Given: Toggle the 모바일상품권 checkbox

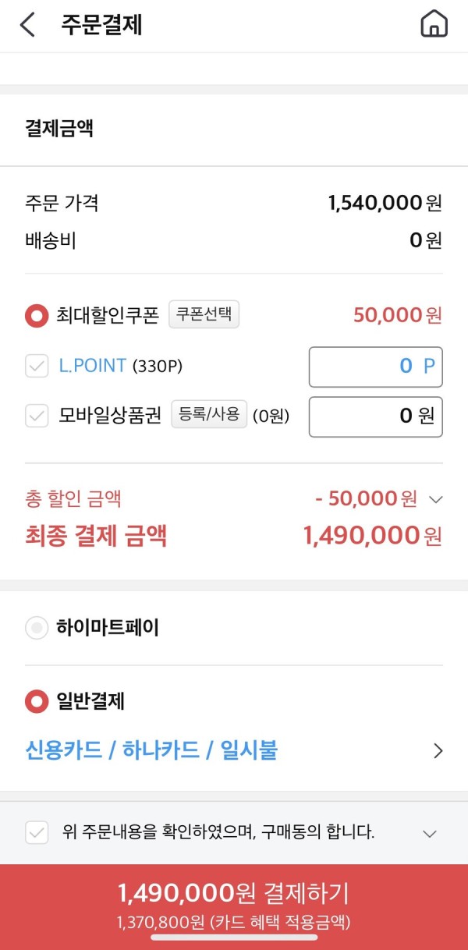Looking at the screenshot, I should [37, 416].
